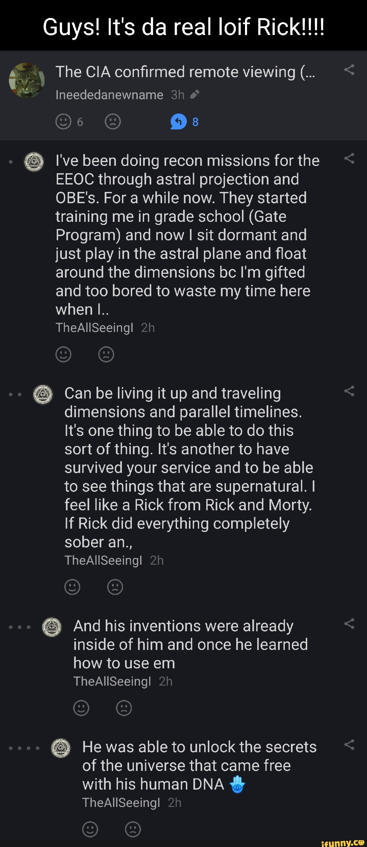Toggle the smile reaction on the last comment

tap(90, 829)
